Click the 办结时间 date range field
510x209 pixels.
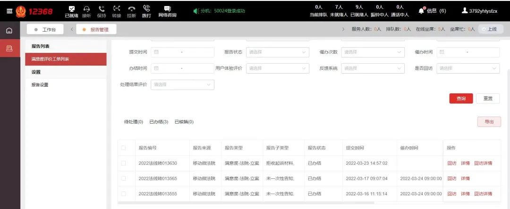pos(182,68)
